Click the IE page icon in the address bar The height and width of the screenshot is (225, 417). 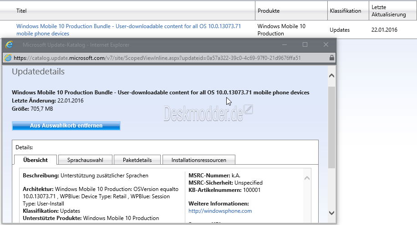(x=8, y=58)
